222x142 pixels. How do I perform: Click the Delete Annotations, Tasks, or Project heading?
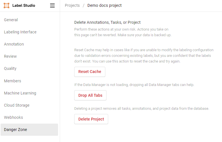click(107, 22)
